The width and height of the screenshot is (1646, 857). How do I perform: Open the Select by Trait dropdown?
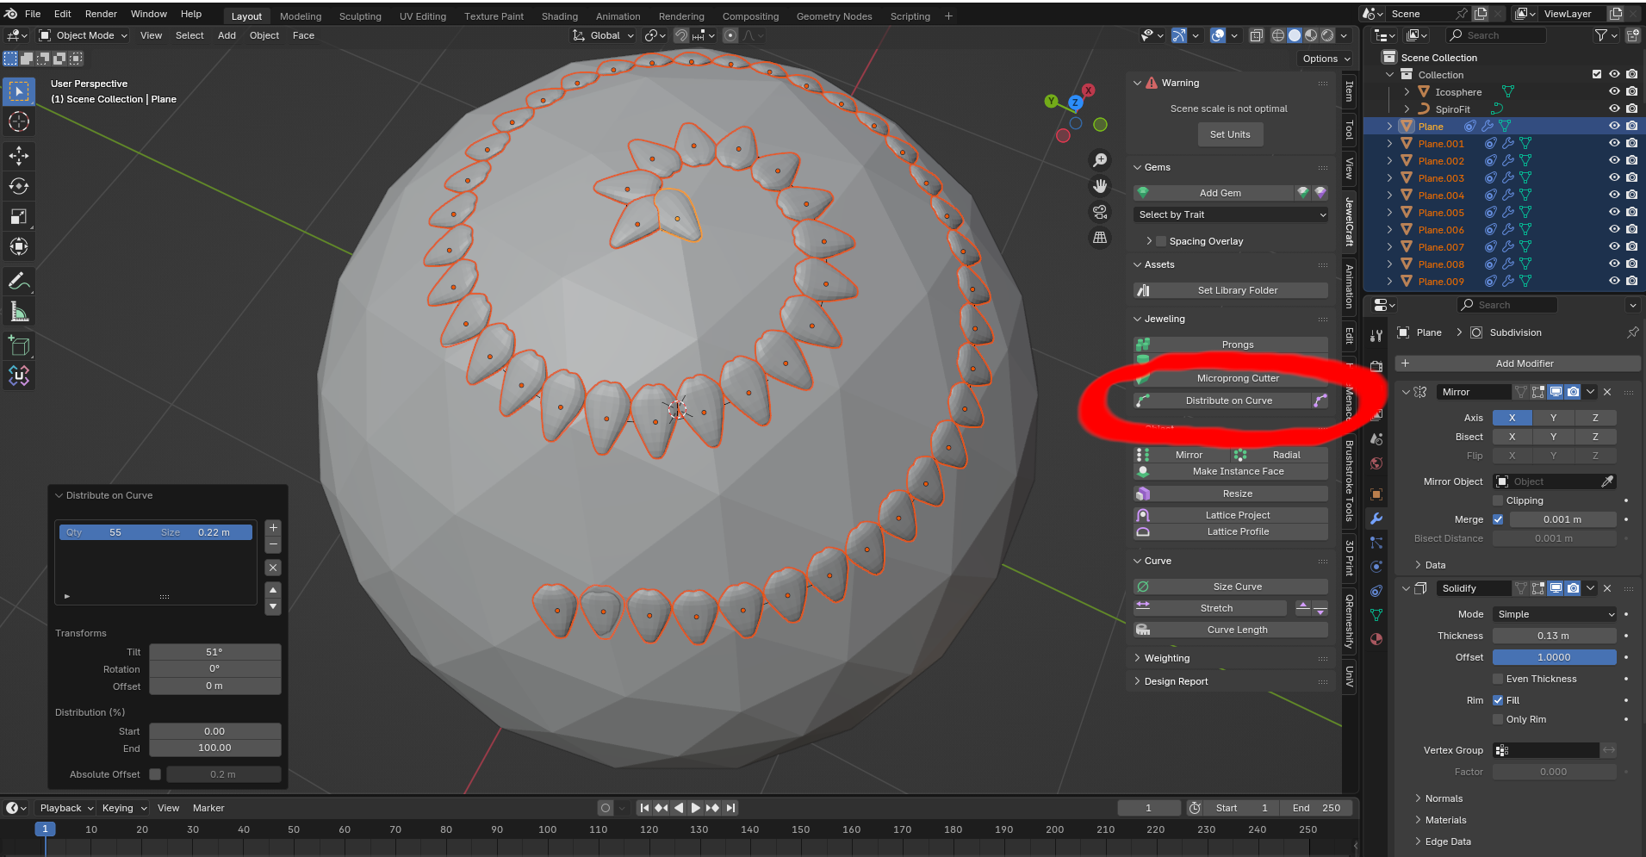pyautogui.click(x=1230, y=214)
